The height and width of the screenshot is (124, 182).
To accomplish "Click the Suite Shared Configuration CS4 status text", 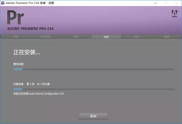I will coord(39,94).
